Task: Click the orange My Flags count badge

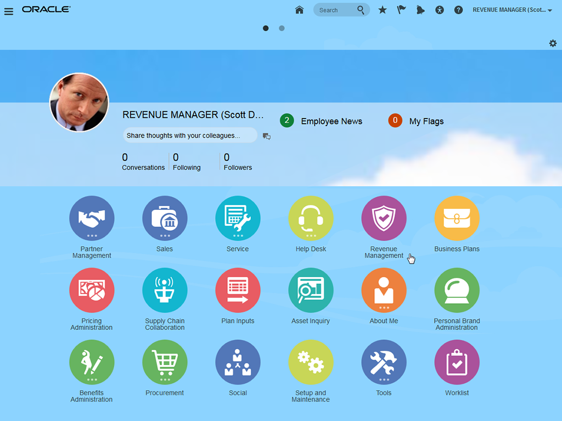Action: (395, 121)
